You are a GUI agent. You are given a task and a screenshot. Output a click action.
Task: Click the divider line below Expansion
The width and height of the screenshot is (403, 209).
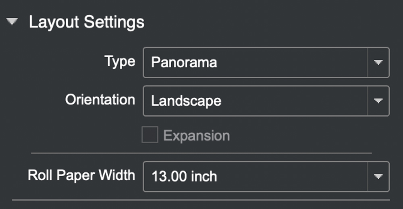201,153
